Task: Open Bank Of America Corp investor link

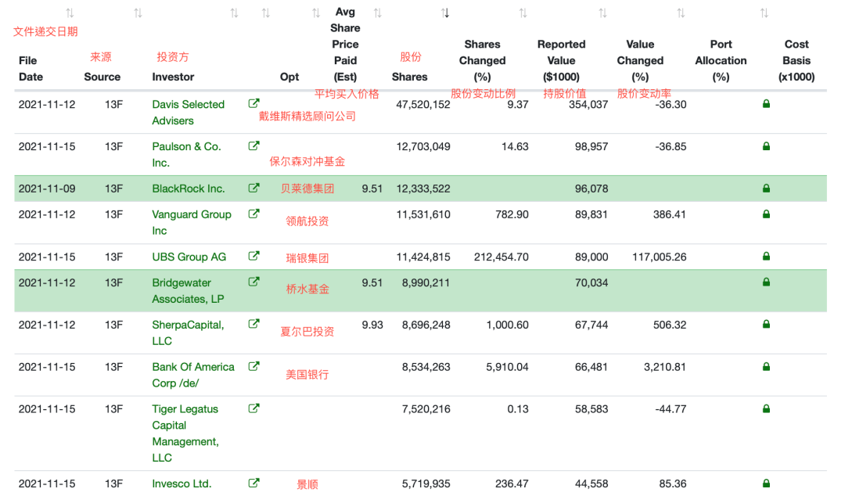Action: pos(193,375)
